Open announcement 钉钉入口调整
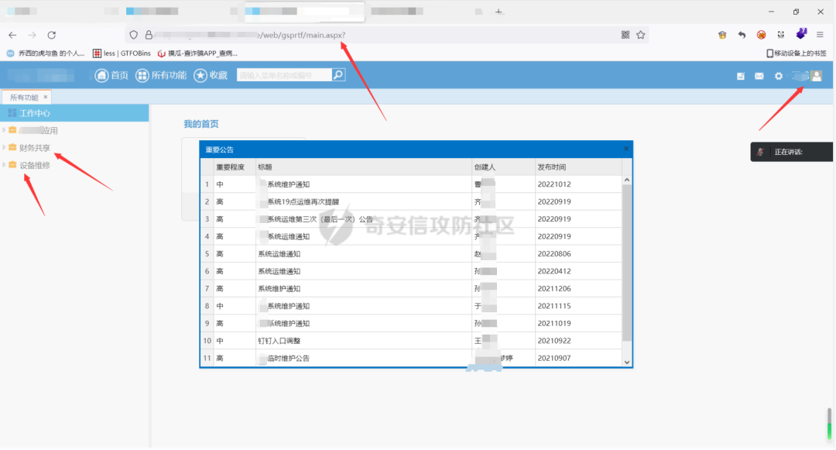This screenshot has height=450, width=836. [x=279, y=341]
